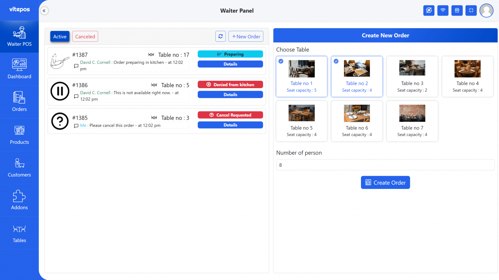Click the store icon in the top toolbar
499x280 pixels.
click(x=457, y=10)
